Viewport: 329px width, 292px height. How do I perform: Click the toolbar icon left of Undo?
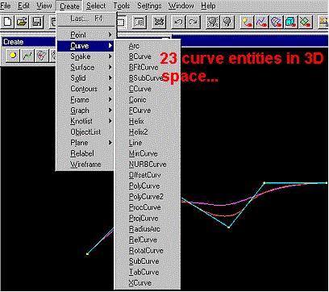(159, 22)
